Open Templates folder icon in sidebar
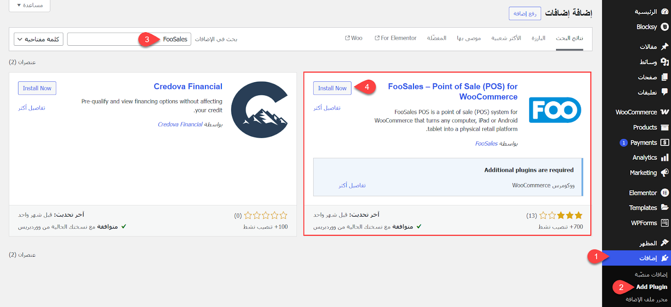The height and width of the screenshot is (307, 671). point(665,208)
